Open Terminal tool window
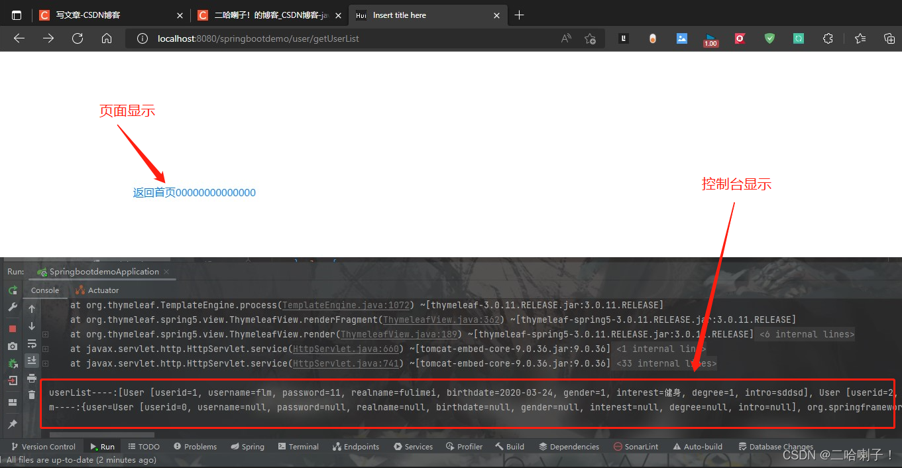The width and height of the screenshot is (902, 468). 298,447
